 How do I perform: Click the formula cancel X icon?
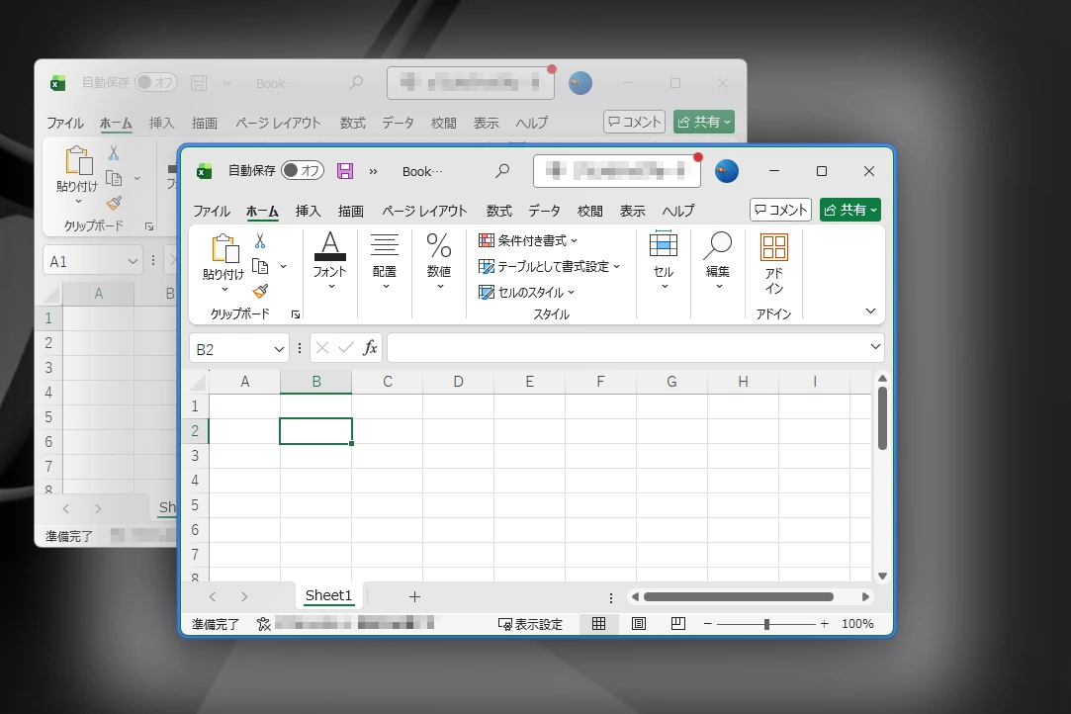click(x=322, y=348)
